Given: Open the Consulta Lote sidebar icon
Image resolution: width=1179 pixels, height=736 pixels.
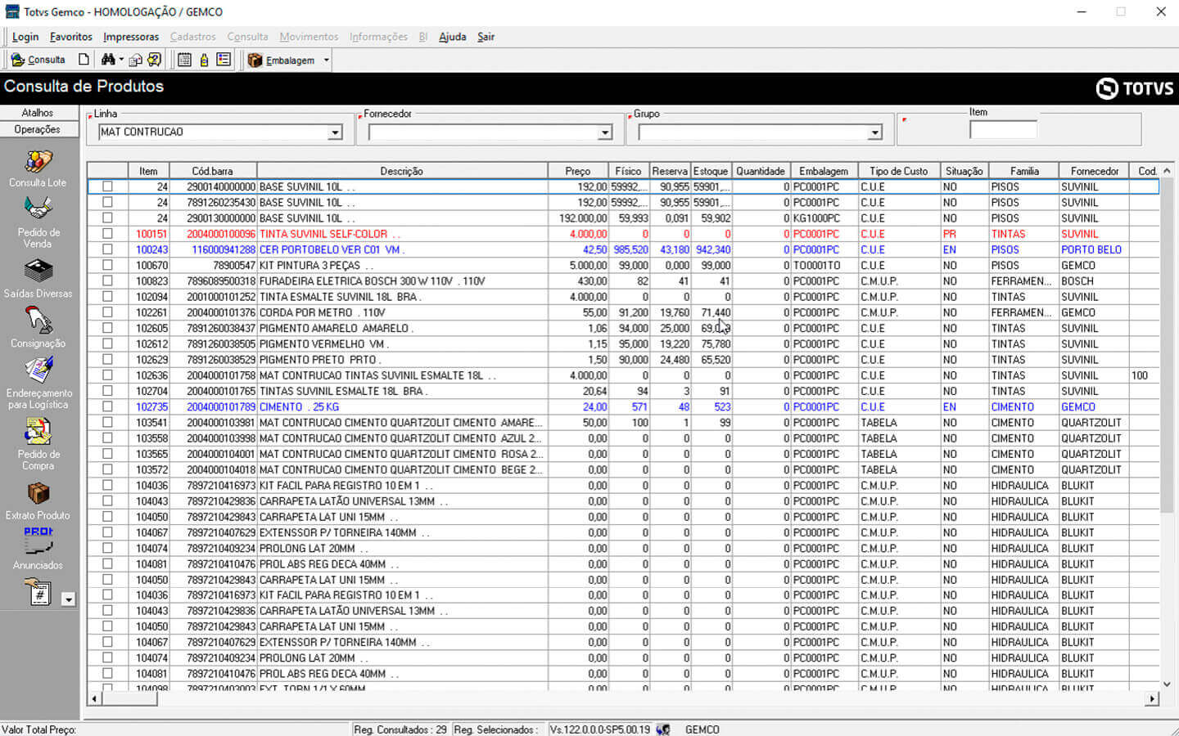Looking at the screenshot, I should pyautogui.click(x=38, y=162).
